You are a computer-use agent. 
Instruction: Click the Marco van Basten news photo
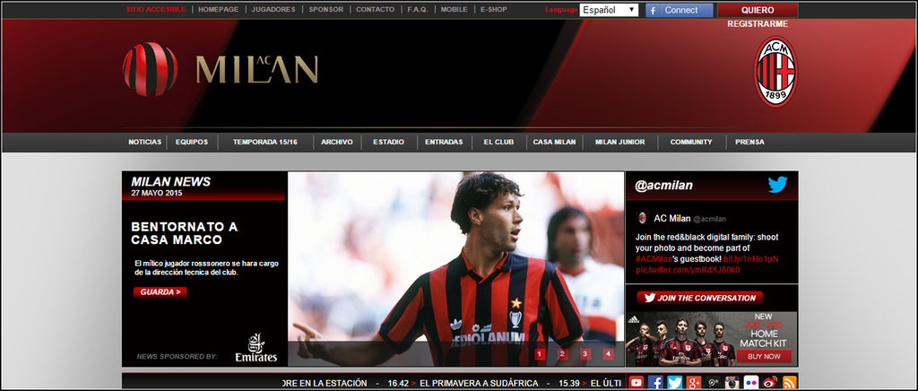point(455,269)
